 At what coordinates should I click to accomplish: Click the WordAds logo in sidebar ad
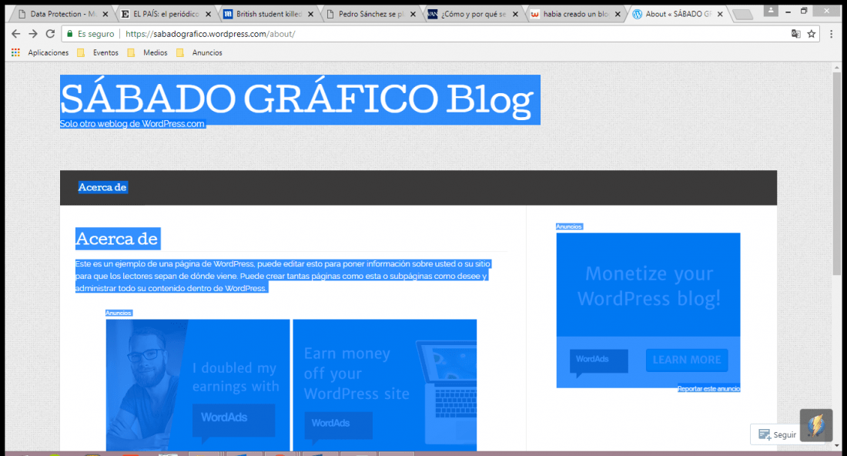[x=598, y=361]
